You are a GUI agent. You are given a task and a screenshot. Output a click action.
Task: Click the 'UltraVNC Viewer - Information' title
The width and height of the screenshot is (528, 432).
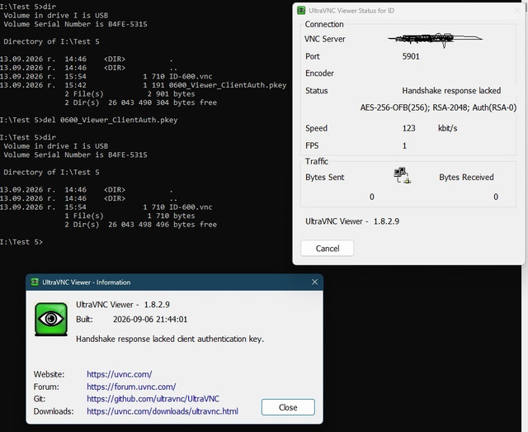click(86, 282)
